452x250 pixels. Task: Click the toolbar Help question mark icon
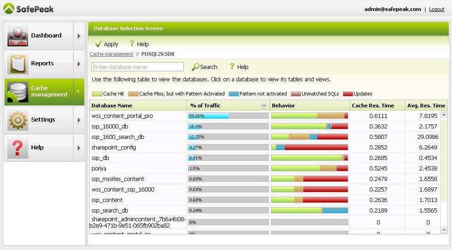coord(132,43)
